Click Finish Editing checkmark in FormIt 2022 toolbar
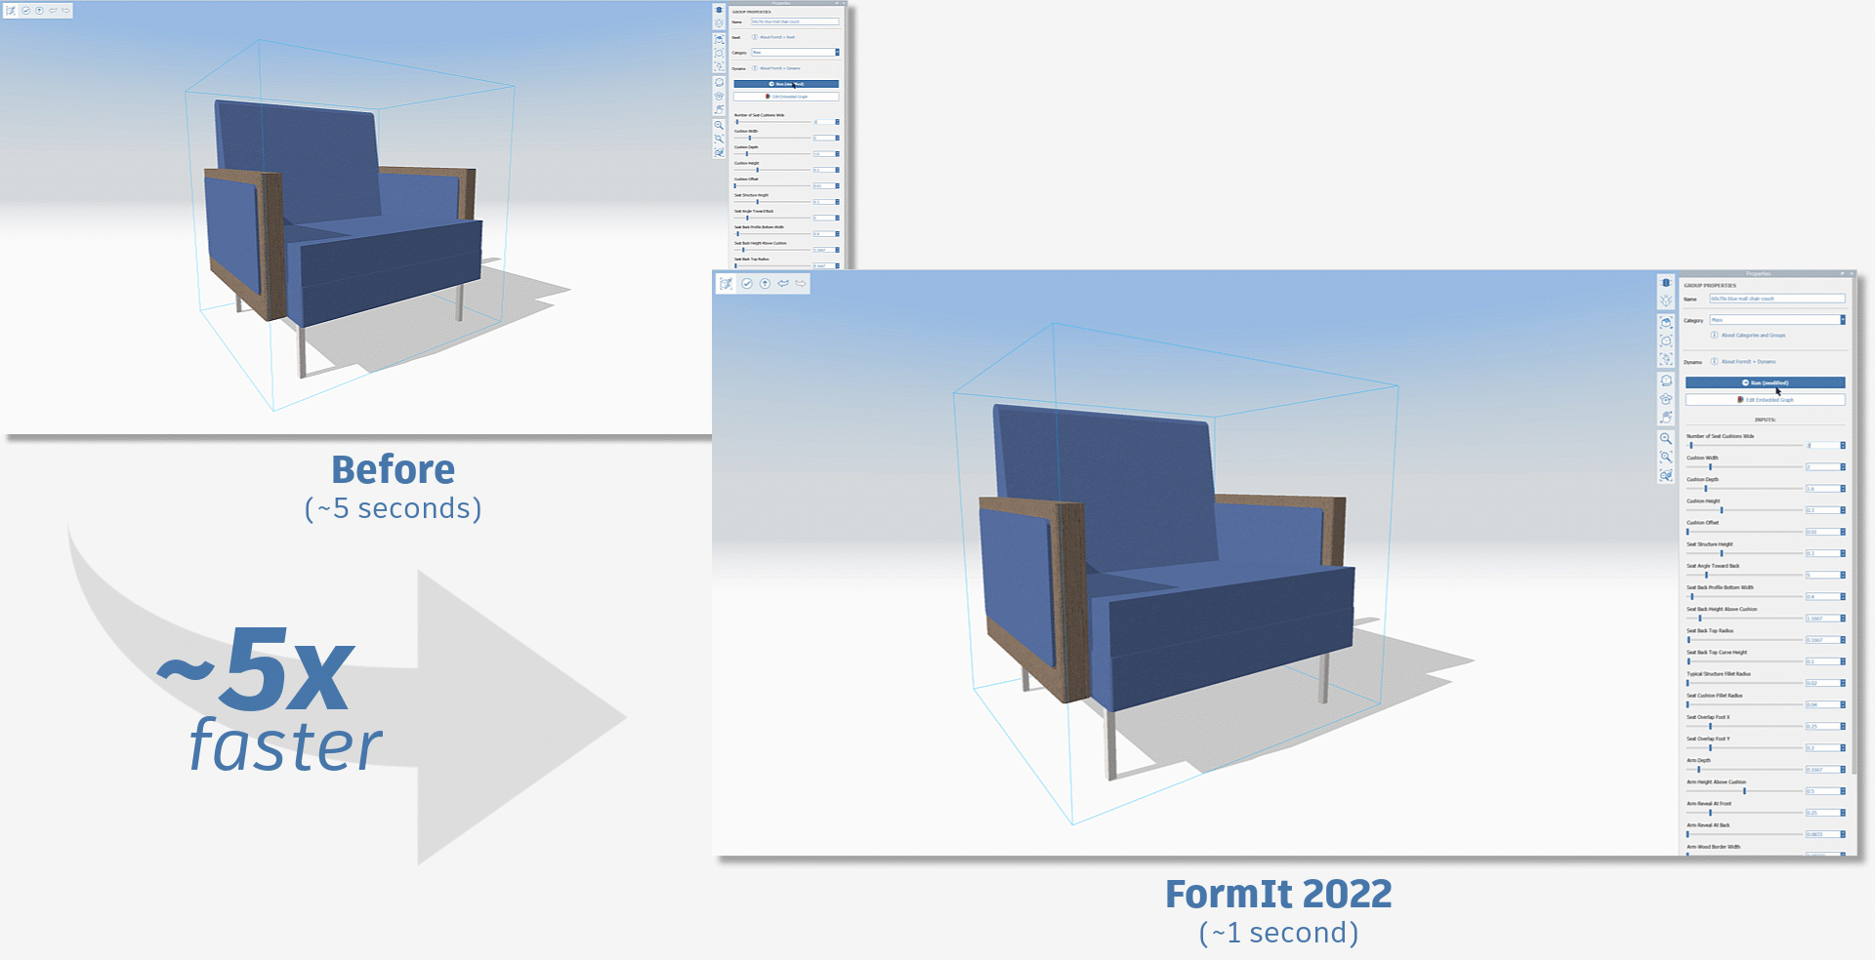 [747, 284]
